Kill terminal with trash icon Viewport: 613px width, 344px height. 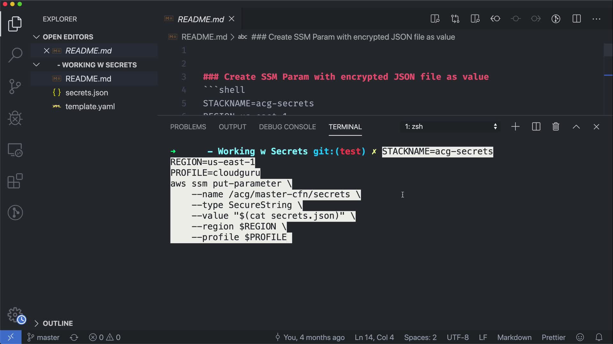(556, 127)
